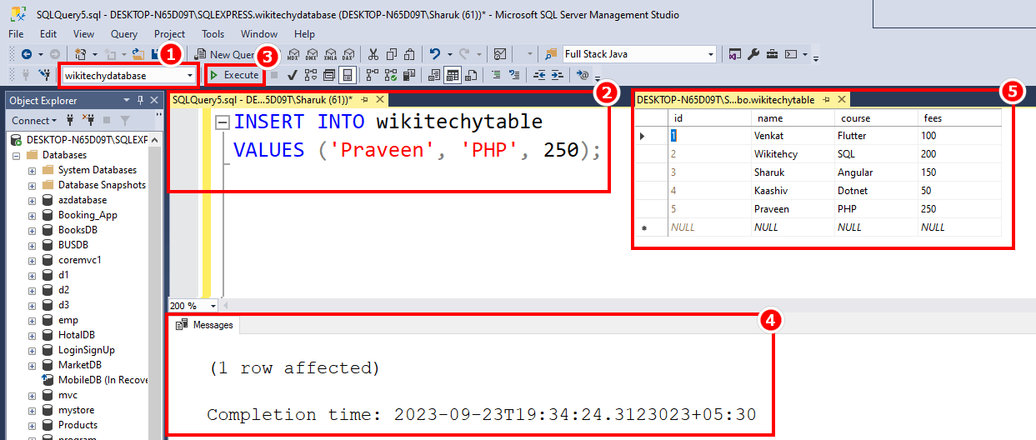Click the Execute button
Screen dimensions: 1036x440
pos(236,75)
